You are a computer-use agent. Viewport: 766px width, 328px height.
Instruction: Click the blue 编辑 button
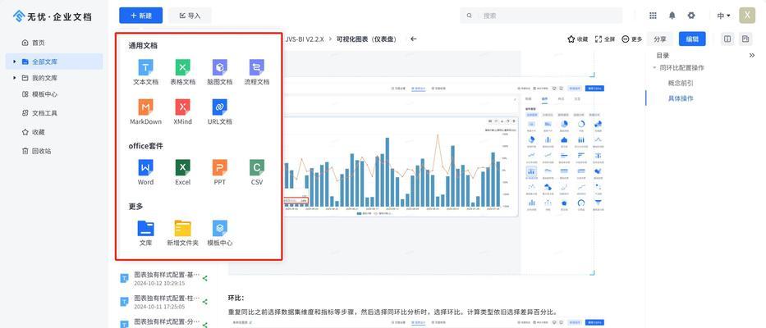(693, 39)
